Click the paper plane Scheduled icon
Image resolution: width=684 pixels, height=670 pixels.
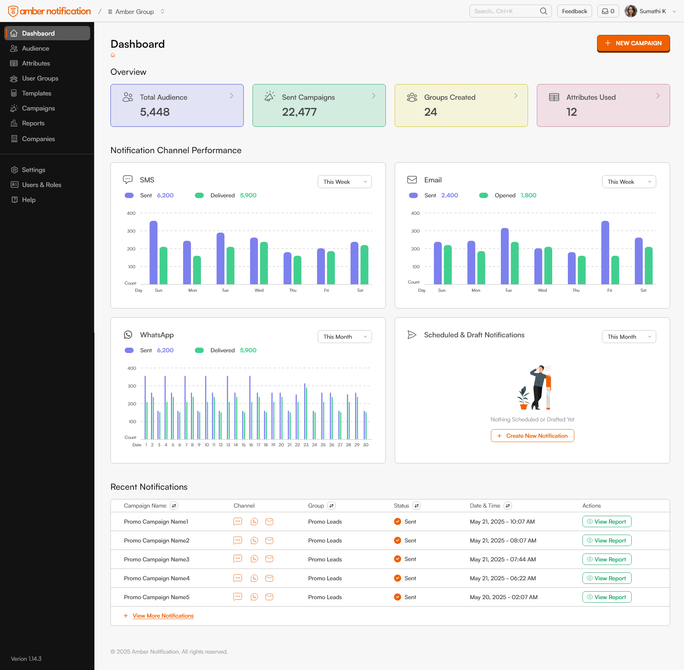[412, 334]
